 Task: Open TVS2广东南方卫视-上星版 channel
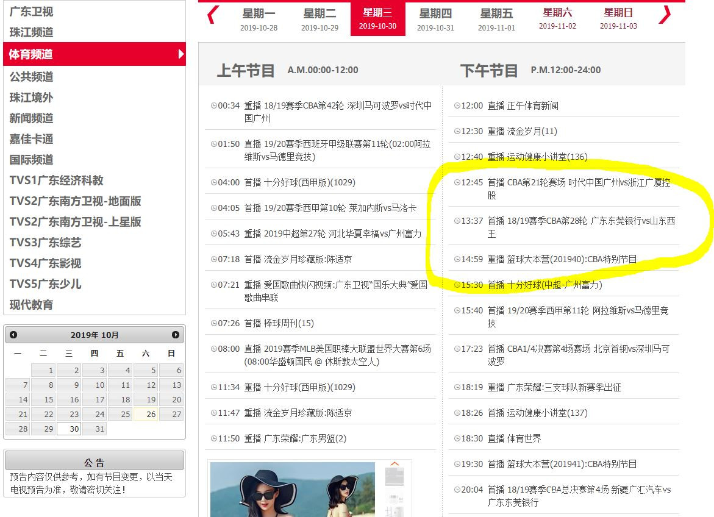[x=75, y=222]
